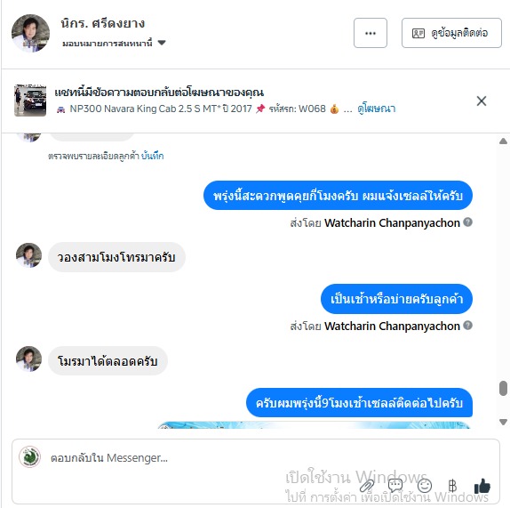Send a thumbs-up like
This screenshot has height=508, width=510.
[482, 486]
